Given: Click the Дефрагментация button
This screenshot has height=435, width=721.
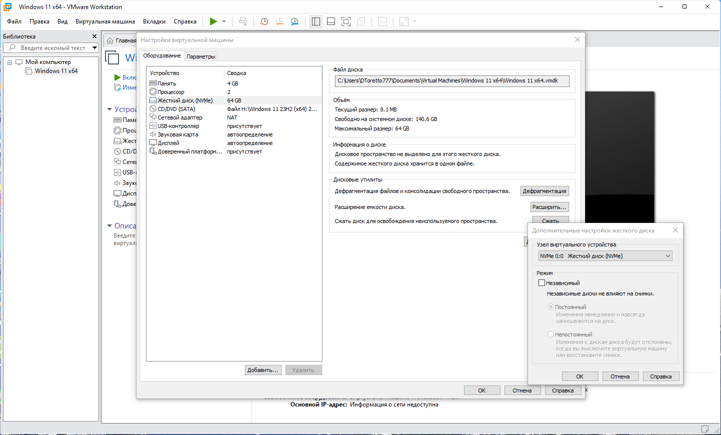Looking at the screenshot, I should click(544, 191).
